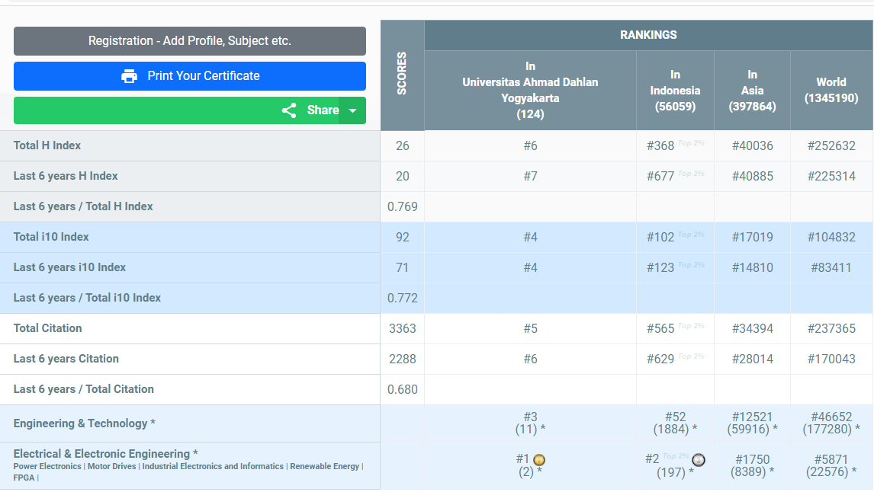
Task: Select the In Indonesia rankings column header
Action: (x=675, y=91)
